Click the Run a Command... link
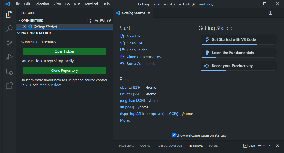The image size is (284, 153). coord(141,63)
